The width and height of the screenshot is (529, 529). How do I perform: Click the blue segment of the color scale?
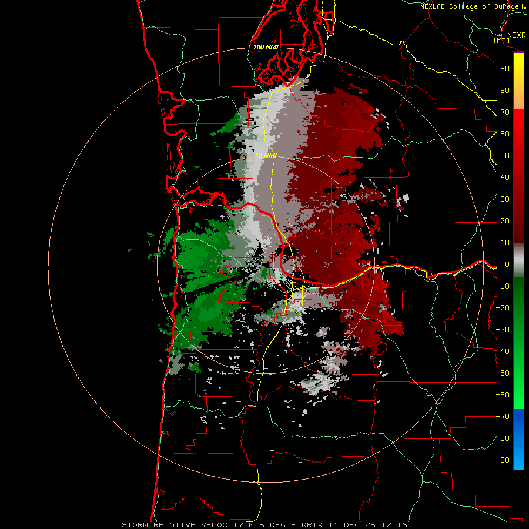(x=519, y=440)
